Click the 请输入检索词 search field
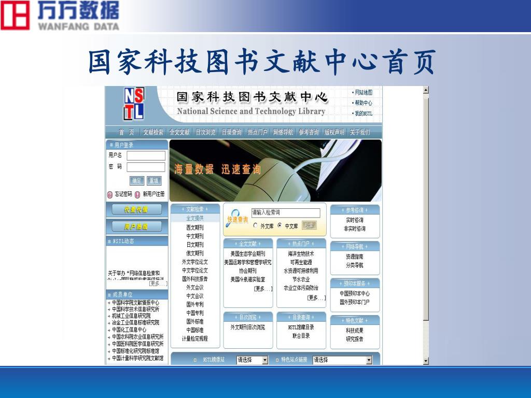 click(286, 212)
